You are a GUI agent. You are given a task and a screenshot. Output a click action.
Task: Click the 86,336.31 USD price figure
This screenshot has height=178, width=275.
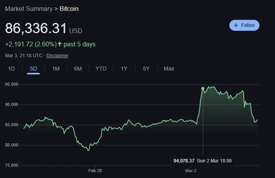click(44, 28)
